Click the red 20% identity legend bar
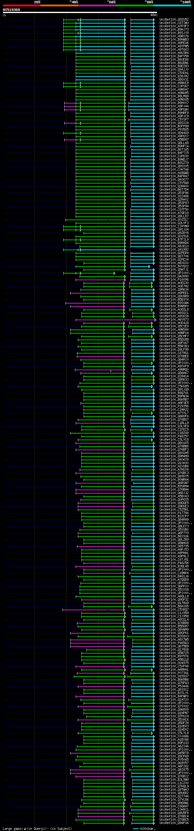Viewport: 194px width, 831px height. point(22,5)
